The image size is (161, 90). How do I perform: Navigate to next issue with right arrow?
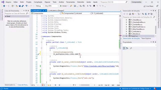tap(59, 85)
